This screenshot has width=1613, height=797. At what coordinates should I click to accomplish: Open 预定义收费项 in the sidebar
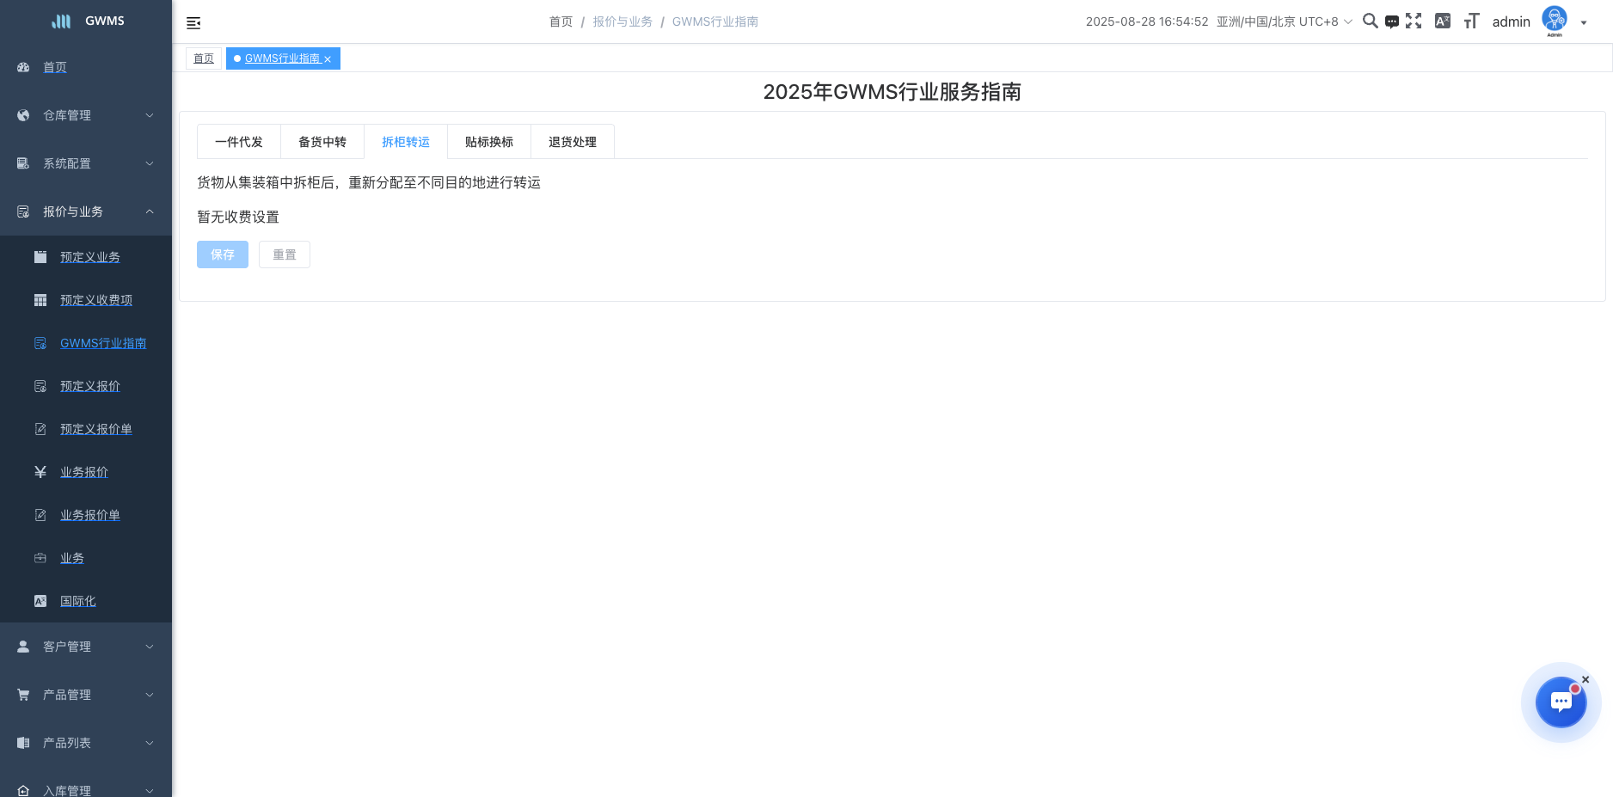pyautogui.click(x=96, y=300)
